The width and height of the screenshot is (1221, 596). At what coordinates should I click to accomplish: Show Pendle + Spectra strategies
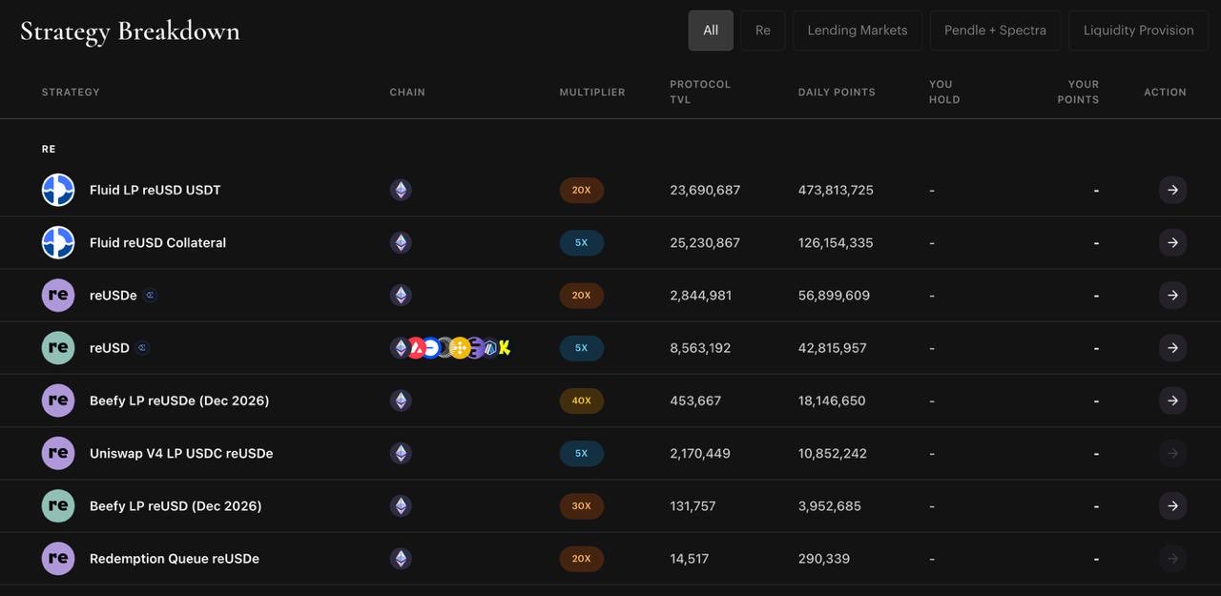[x=995, y=31]
